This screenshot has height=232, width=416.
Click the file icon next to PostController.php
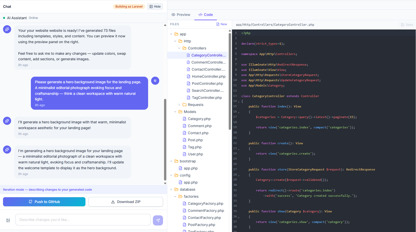pyautogui.click(x=188, y=83)
